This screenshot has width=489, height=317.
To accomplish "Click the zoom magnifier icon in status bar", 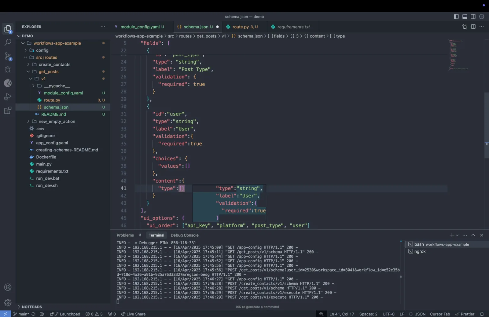I will 321,314.
